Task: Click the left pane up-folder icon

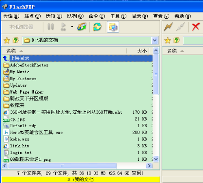Action: tap(16, 40)
